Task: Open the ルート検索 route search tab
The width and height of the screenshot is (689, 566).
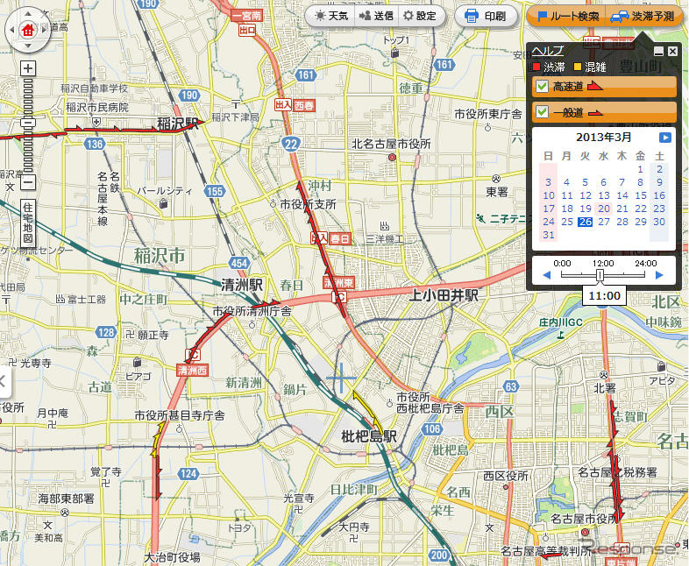Action: (567, 16)
